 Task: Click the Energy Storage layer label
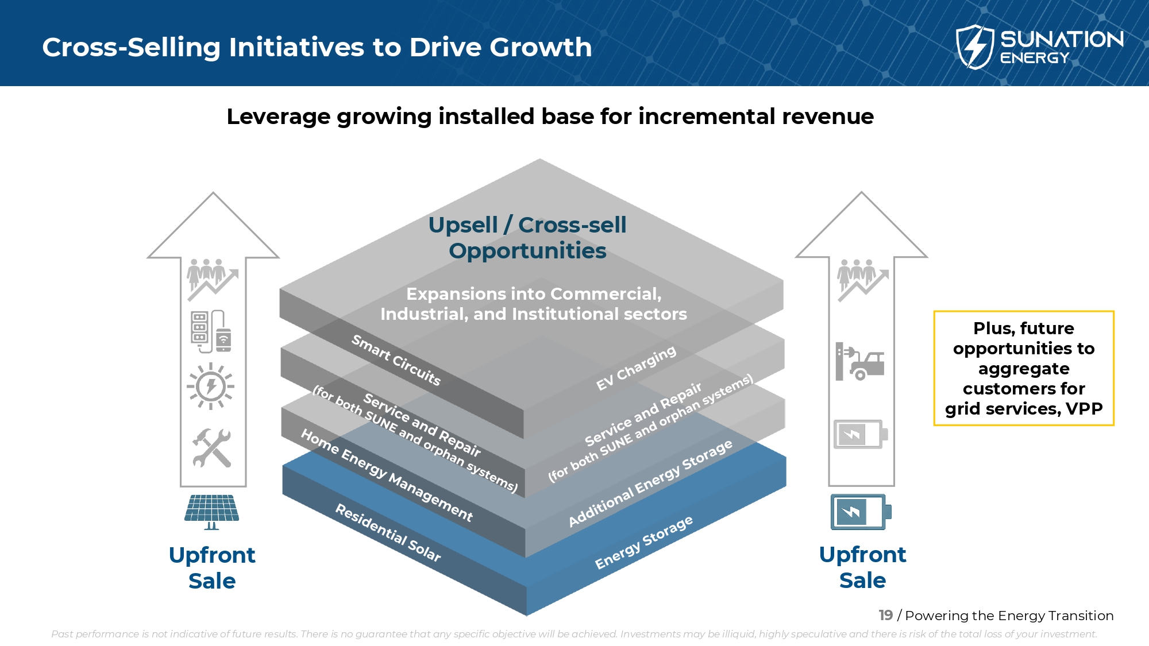pyautogui.click(x=643, y=543)
